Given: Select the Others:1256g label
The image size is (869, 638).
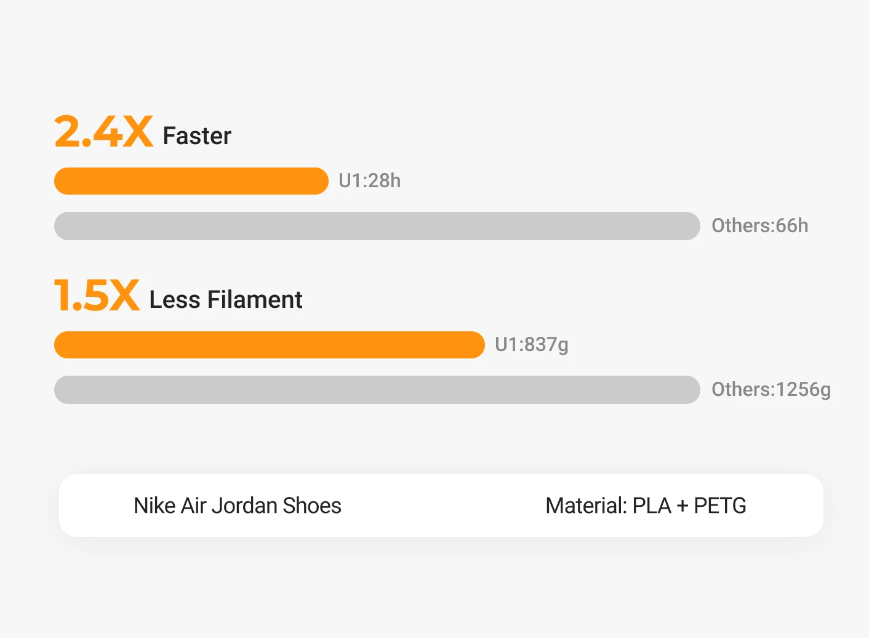Looking at the screenshot, I should click(771, 389).
